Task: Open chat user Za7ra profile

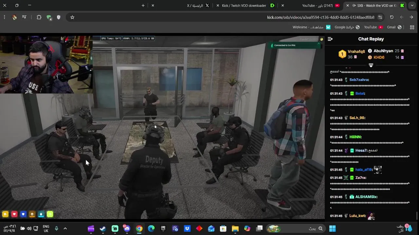Action: click(x=361, y=178)
